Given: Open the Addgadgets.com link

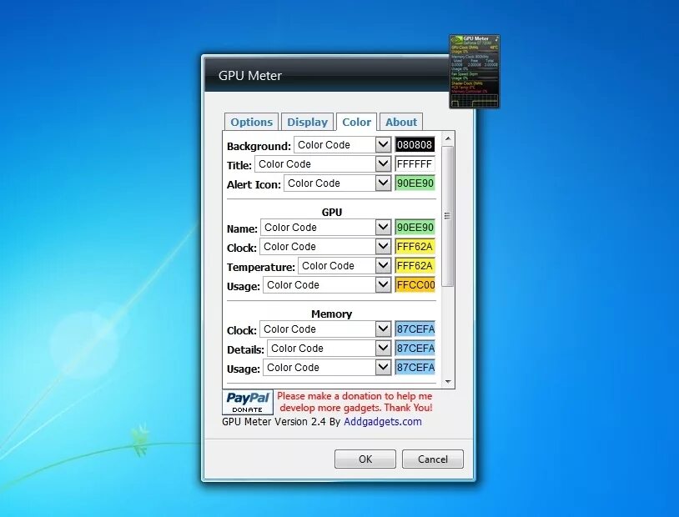Looking at the screenshot, I should pyautogui.click(x=383, y=422).
